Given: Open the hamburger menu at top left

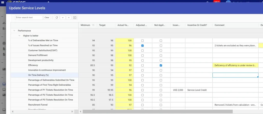Looking at the screenshot, I should click(x=3, y=3).
